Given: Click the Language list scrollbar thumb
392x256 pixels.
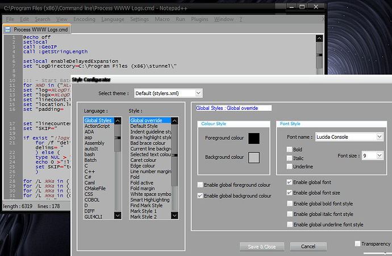Looking at the screenshot, I should click(118, 138).
